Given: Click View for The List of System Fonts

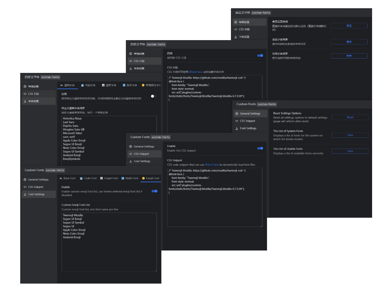Looking at the screenshot, I should [x=350, y=135].
